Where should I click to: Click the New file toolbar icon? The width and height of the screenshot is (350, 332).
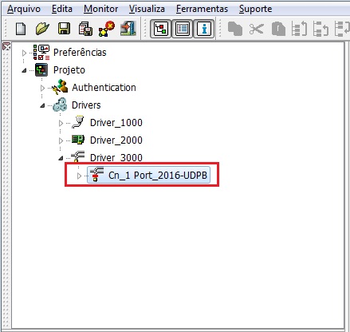[21, 29]
